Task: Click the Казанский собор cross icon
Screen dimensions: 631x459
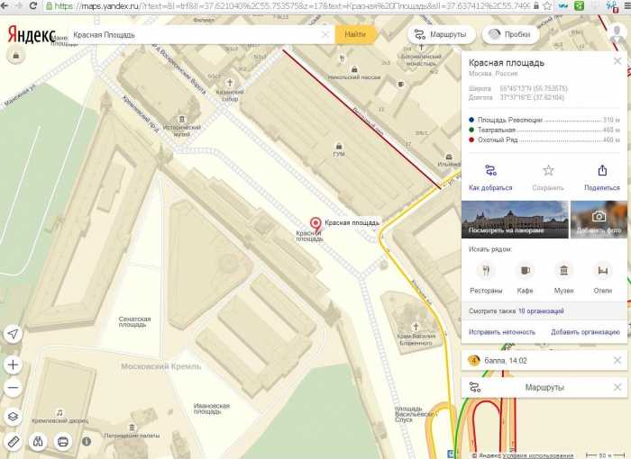Action: point(230,83)
